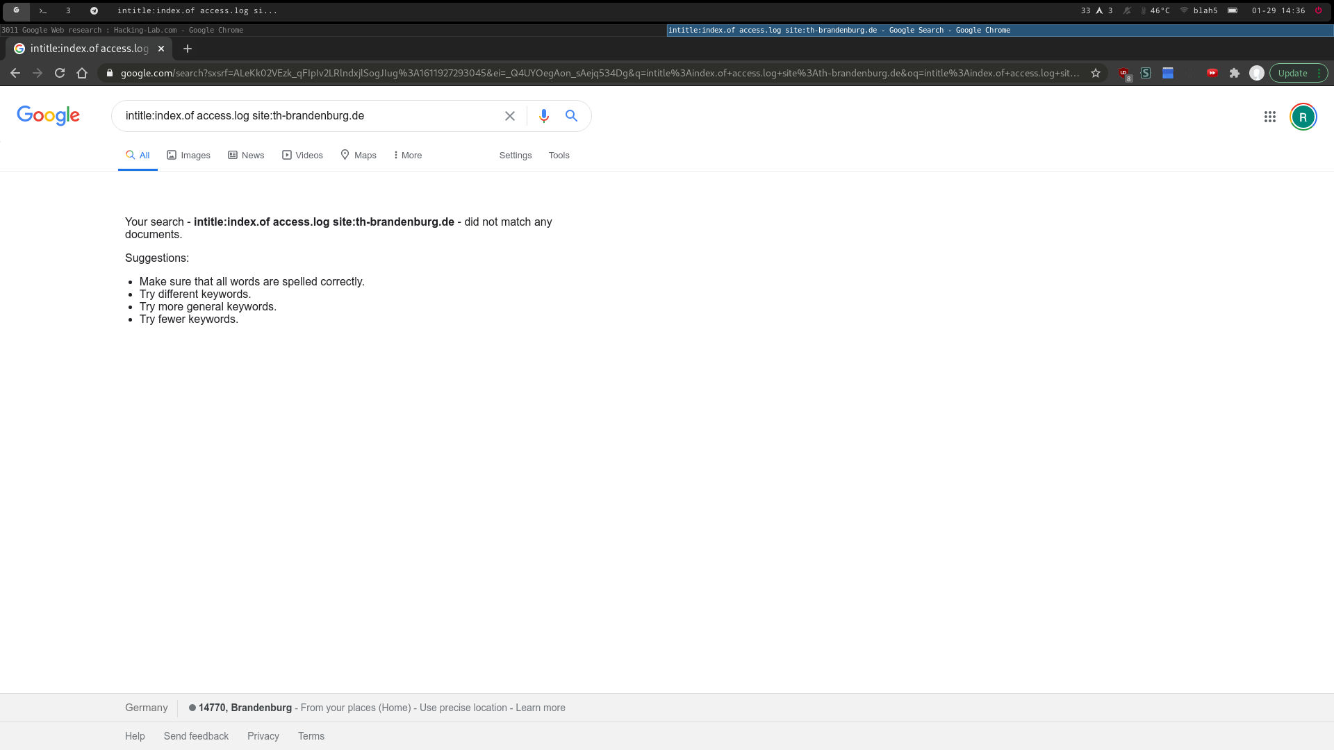Click the Use precise location link
This screenshot has width=1334, height=750.
[x=463, y=708]
